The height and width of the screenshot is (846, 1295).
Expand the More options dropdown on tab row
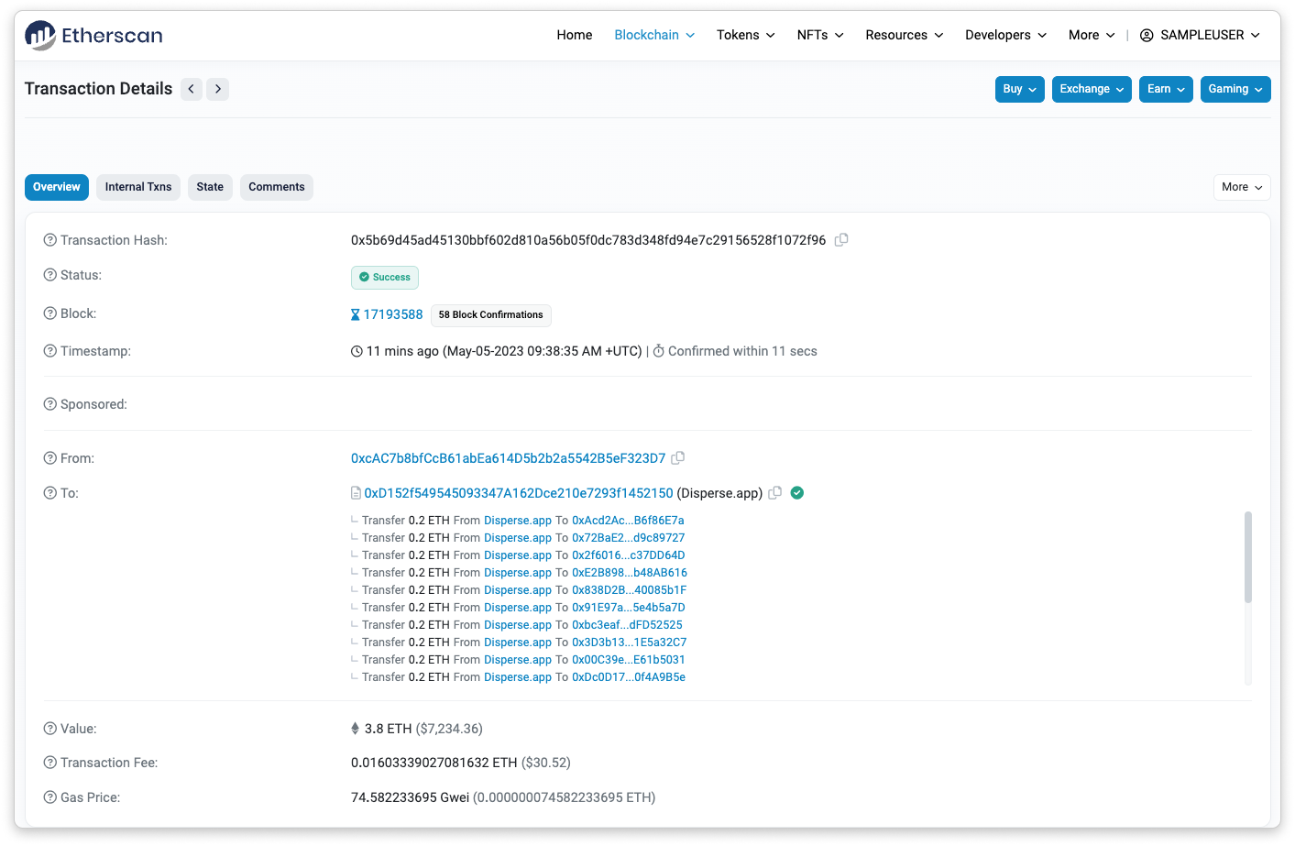pos(1241,187)
